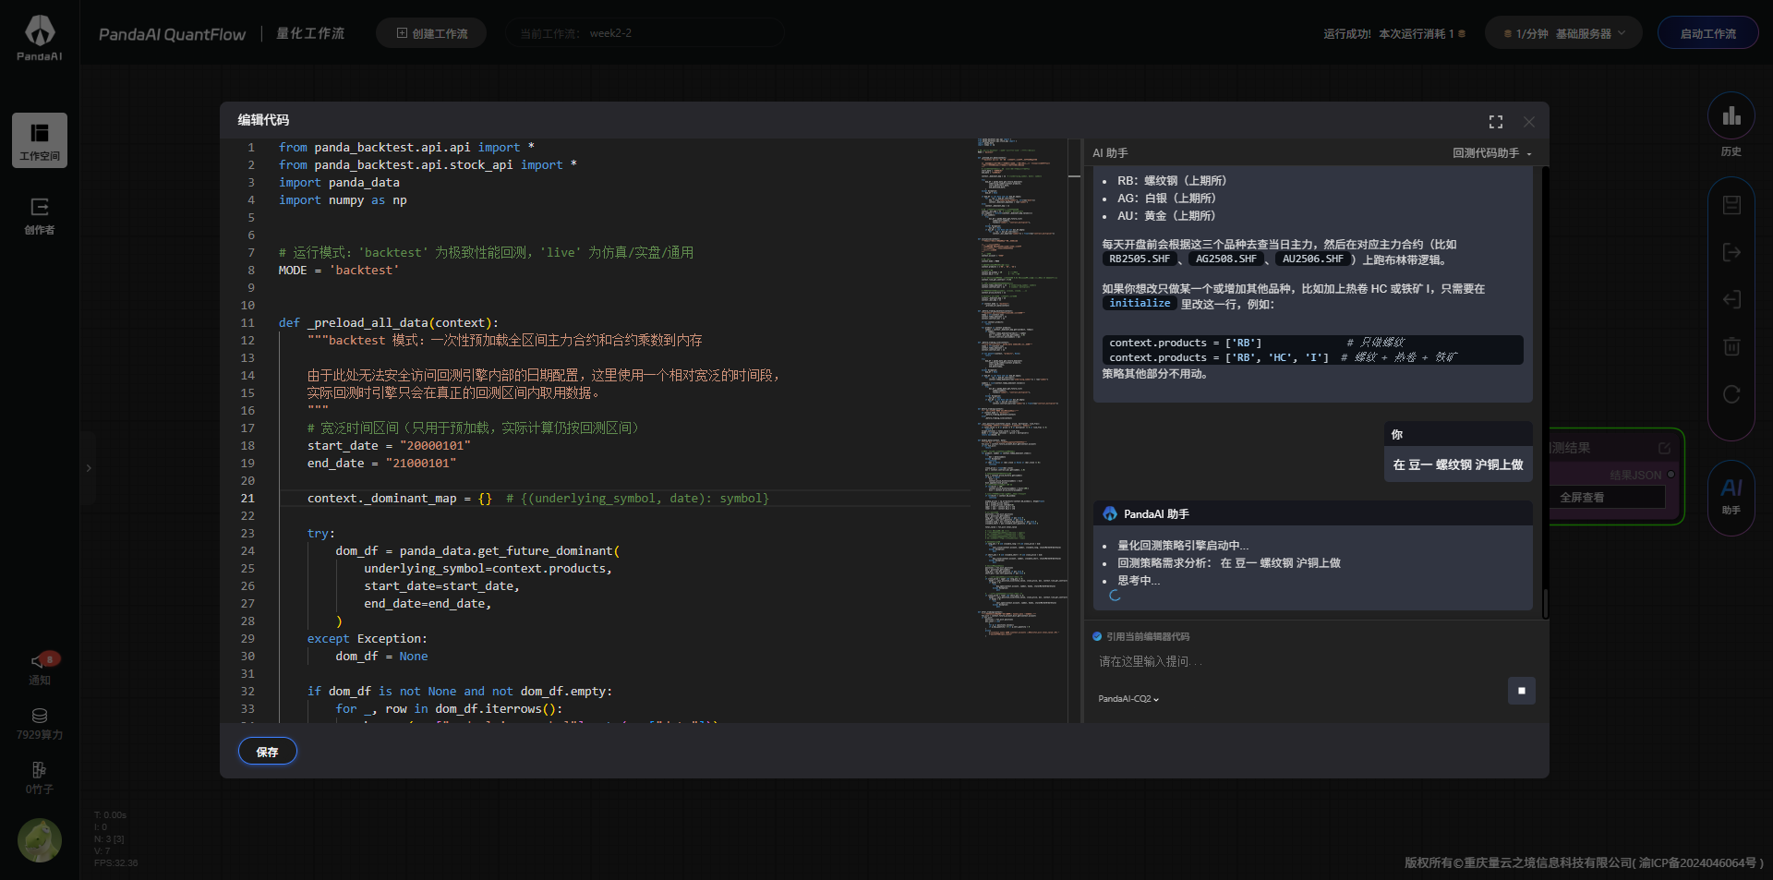
Task: Click the user avatar thumbnail
Action: pos(40,840)
